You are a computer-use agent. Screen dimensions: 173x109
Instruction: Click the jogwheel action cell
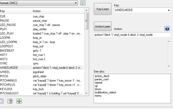click(x=38, y=72)
